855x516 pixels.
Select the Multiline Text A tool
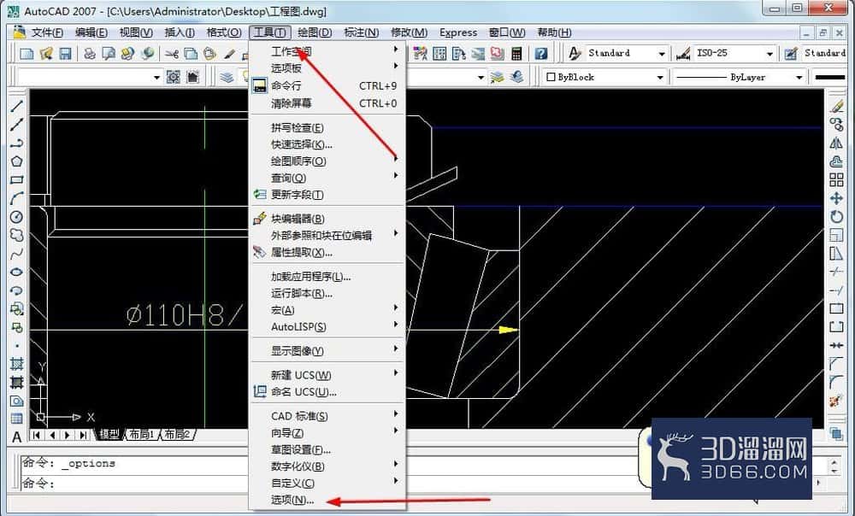pyautogui.click(x=17, y=437)
